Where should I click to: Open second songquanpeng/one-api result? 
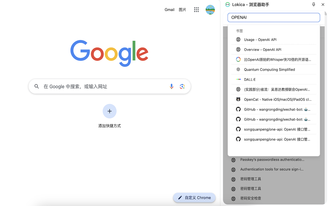274,139
